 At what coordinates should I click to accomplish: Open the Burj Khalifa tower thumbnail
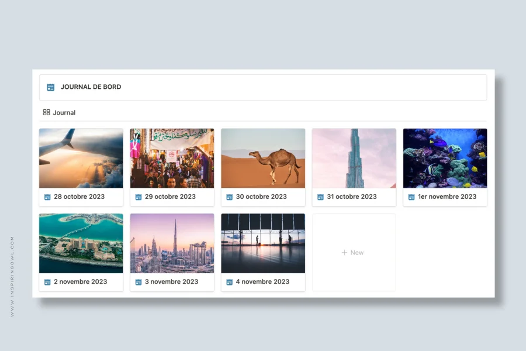354,158
